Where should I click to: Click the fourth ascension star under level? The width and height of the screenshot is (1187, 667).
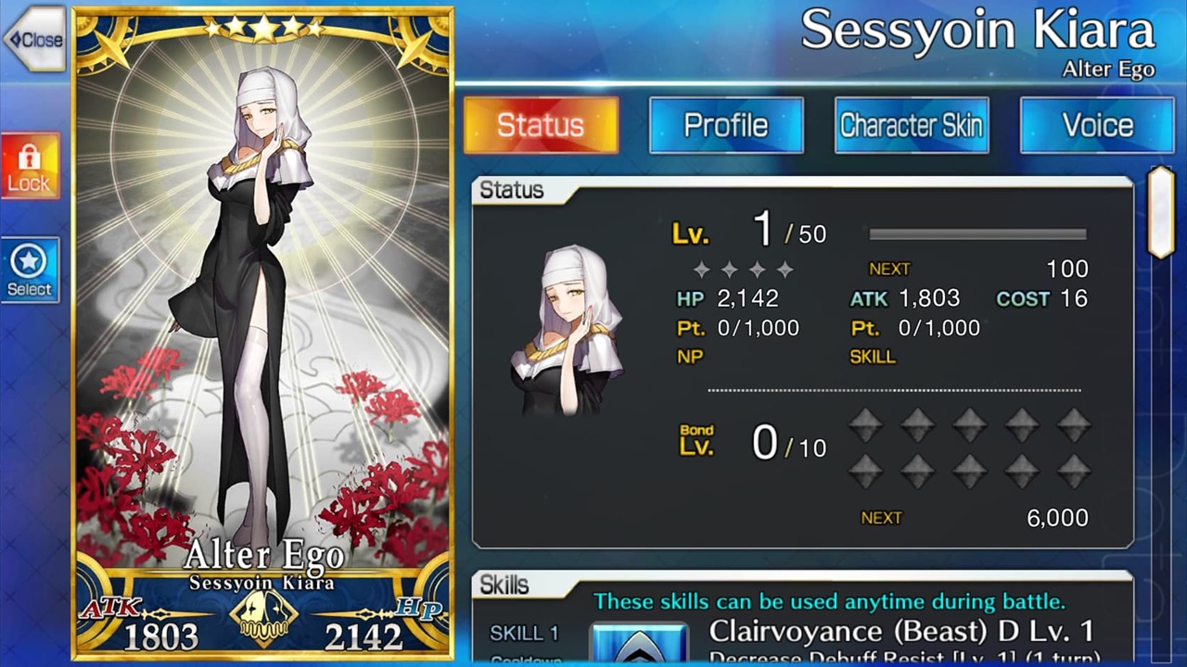785,270
